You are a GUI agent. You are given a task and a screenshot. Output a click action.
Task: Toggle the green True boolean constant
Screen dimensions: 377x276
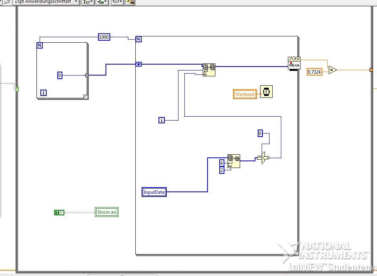tap(59, 213)
